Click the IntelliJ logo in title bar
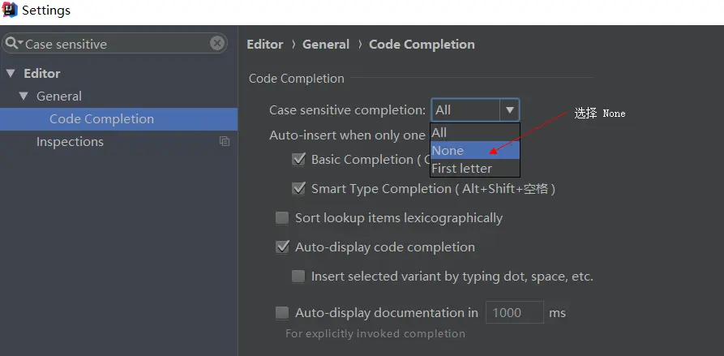 [10, 11]
